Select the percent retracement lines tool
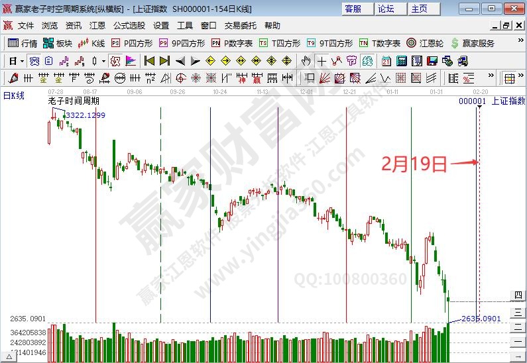Image resolution: width=527 pixels, height=363 pixels. 469,79
